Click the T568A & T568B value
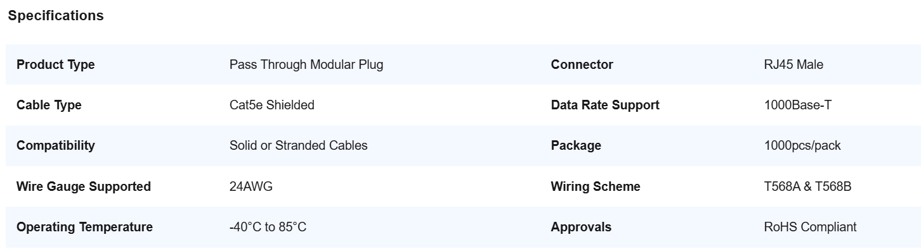This screenshot has width=921, height=249. point(808,186)
